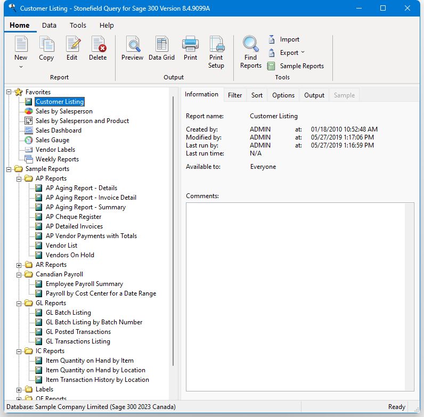Click the Print printer icon
Viewport: 424px width, 417px height.
[x=190, y=44]
